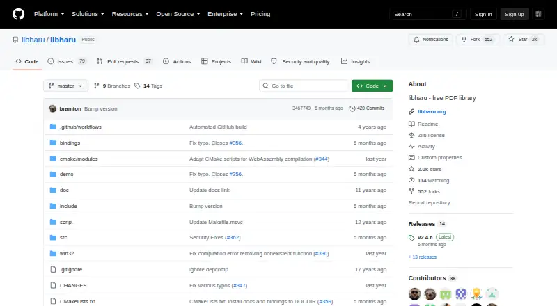View the 14 Tags link

tap(148, 86)
